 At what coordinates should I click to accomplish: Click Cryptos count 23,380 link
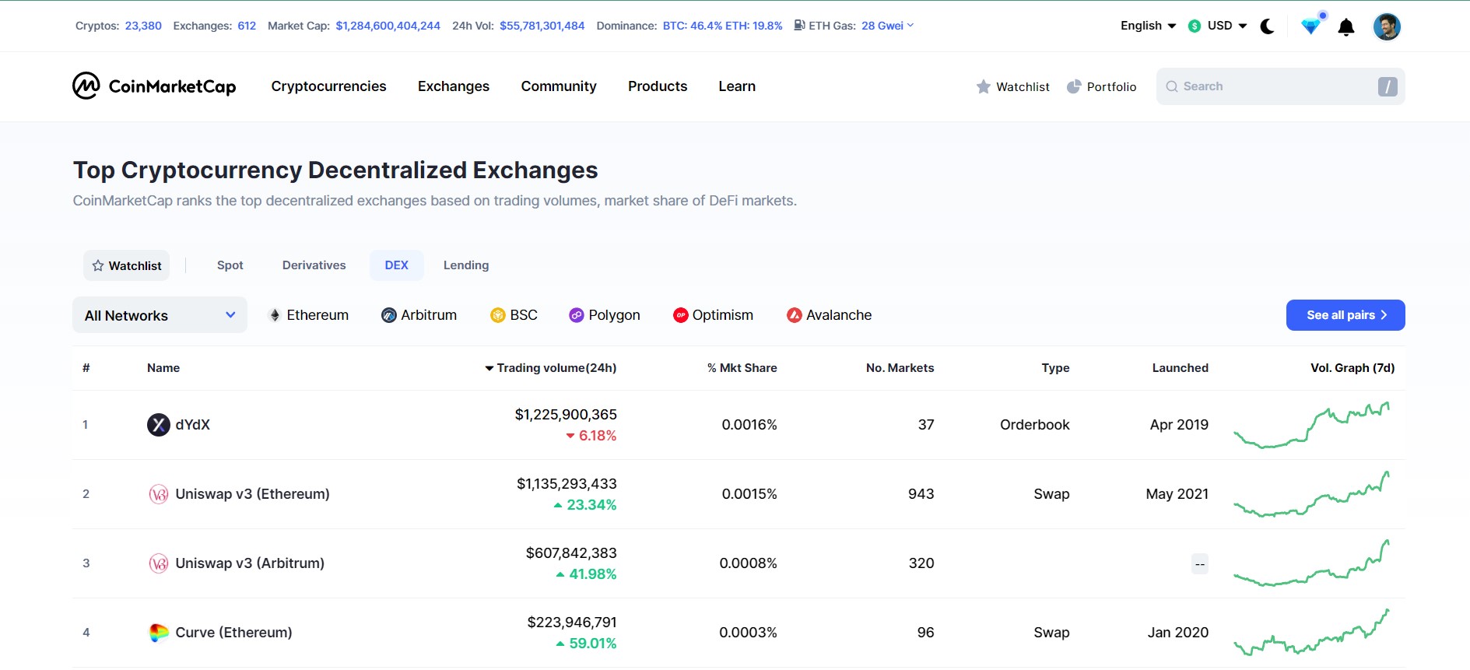point(143,26)
